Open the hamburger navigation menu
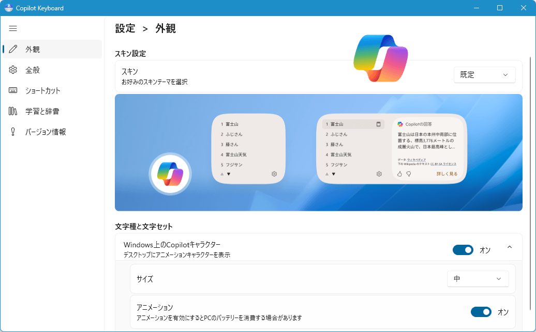The height and width of the screenshot is (332, 536). coord(13,28)
